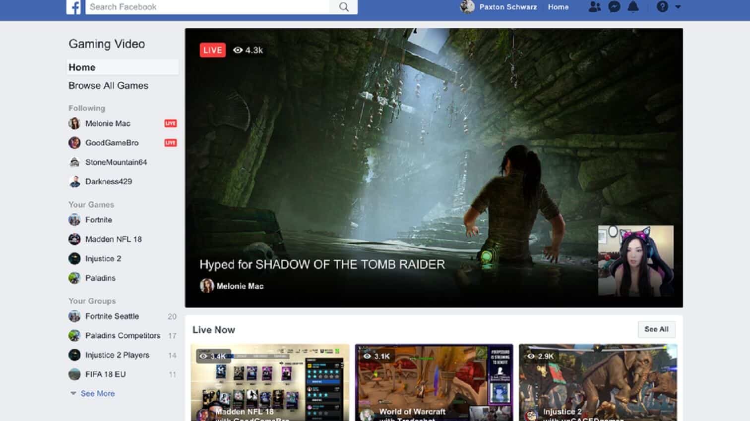Click See All in Live Now
750x421 pixels.
click(x=656, y=329)
